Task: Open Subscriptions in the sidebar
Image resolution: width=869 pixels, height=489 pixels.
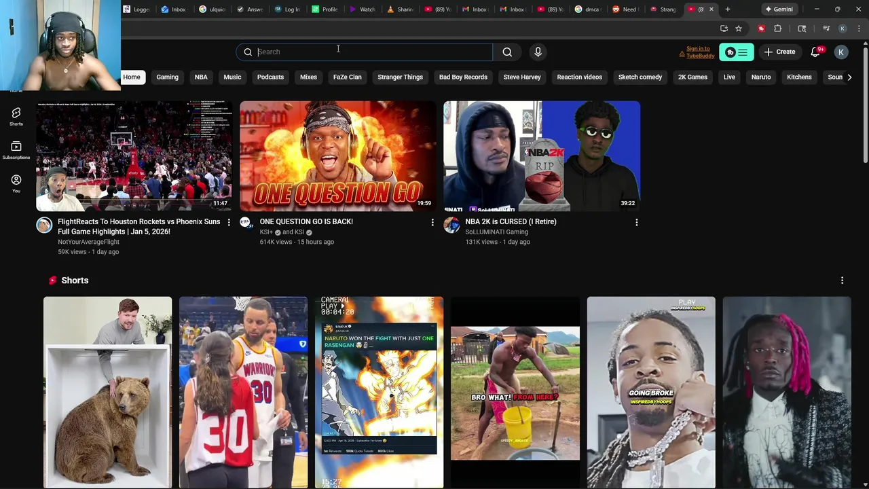Action: [x=16, y=149]
